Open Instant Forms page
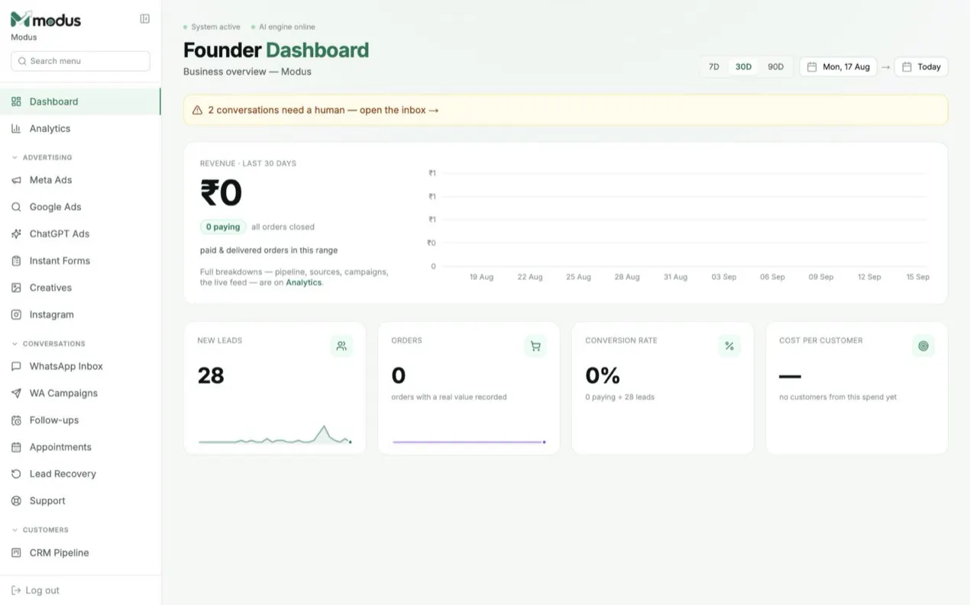 point(80,261)
